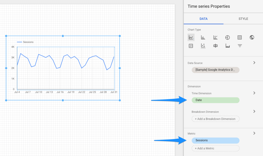Click the top-left selection handle of chart
Viewport: 263px width, 156px height.
pos(6,36)
